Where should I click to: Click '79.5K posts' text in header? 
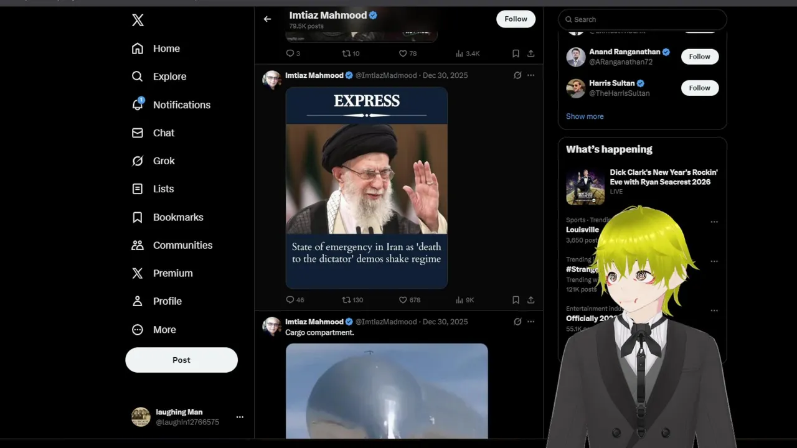(306, 26)
